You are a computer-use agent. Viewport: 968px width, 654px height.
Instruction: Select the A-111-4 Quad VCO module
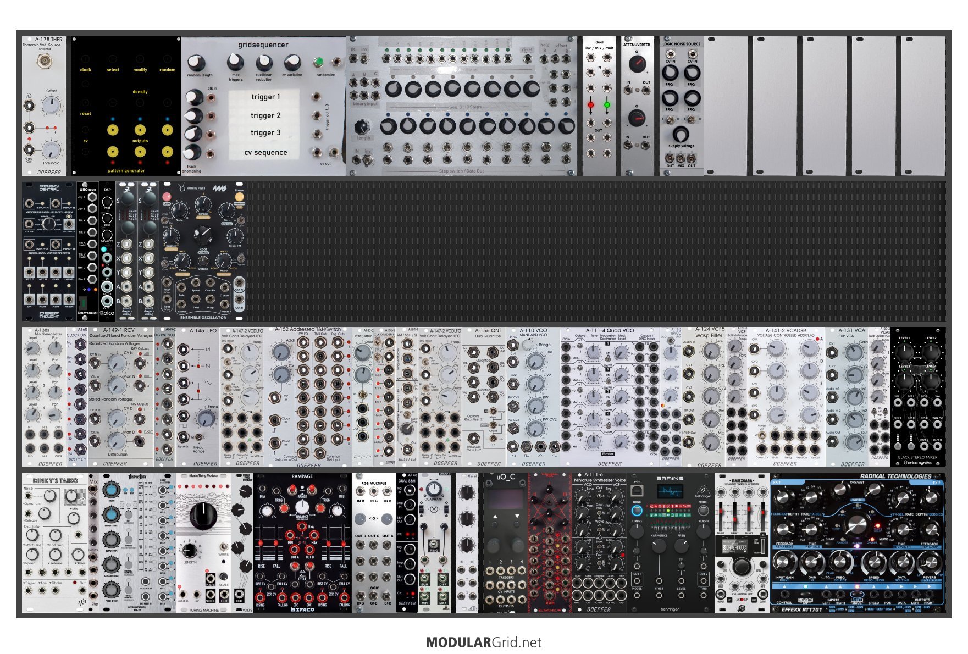[x=610, y=397]
